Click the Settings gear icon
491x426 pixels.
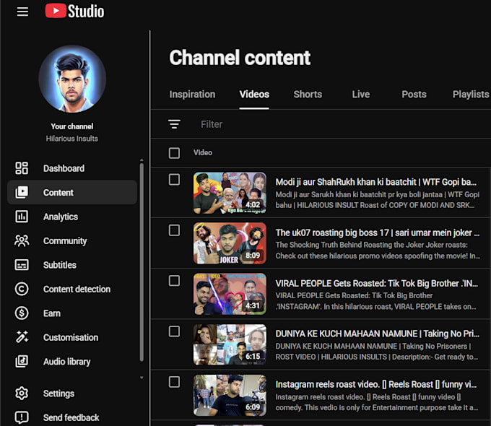tap(22, 393)
